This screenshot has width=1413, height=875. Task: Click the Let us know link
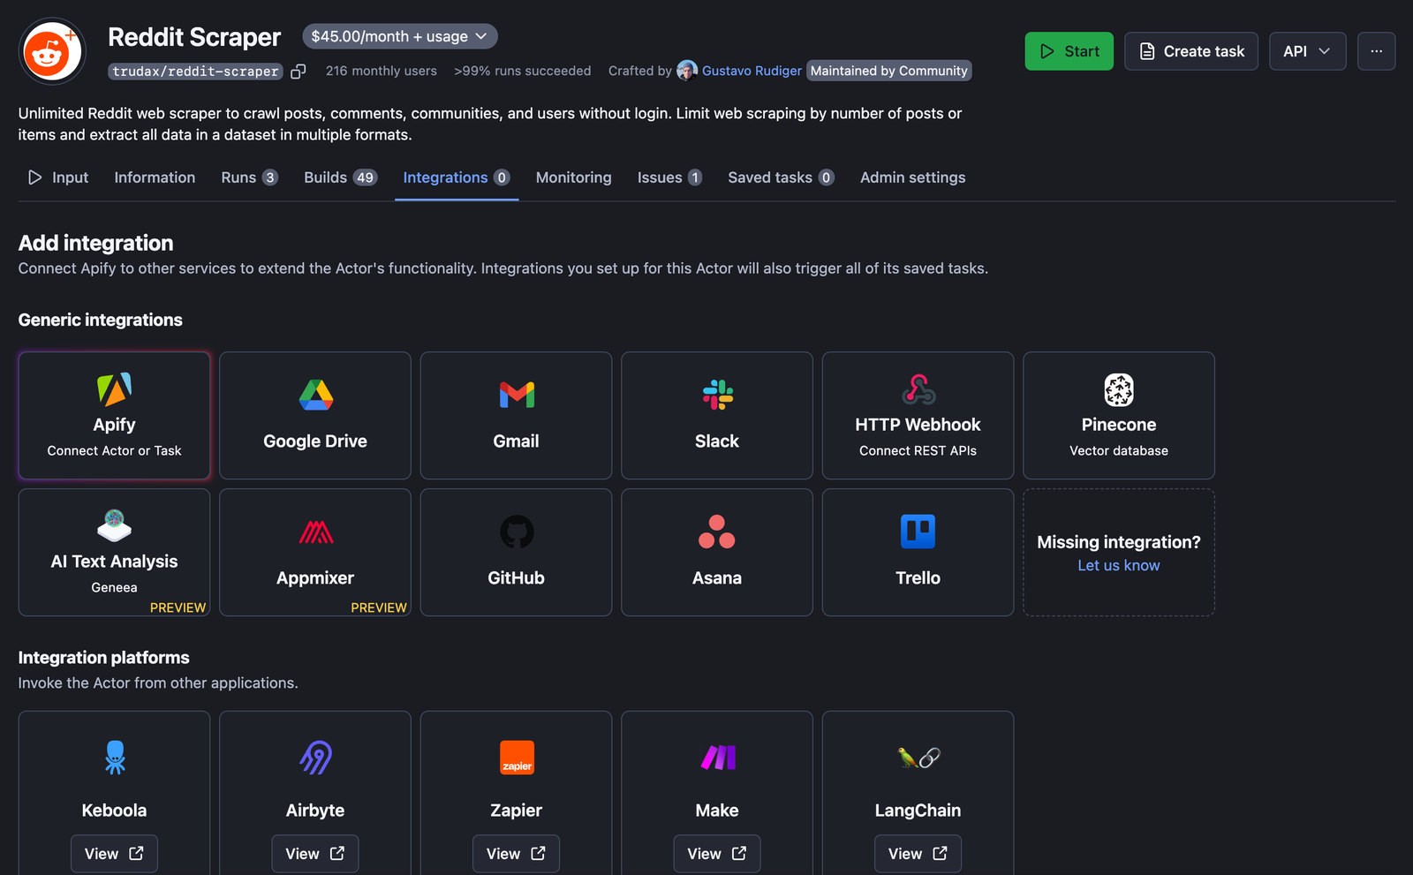[x=1118, y=566]
